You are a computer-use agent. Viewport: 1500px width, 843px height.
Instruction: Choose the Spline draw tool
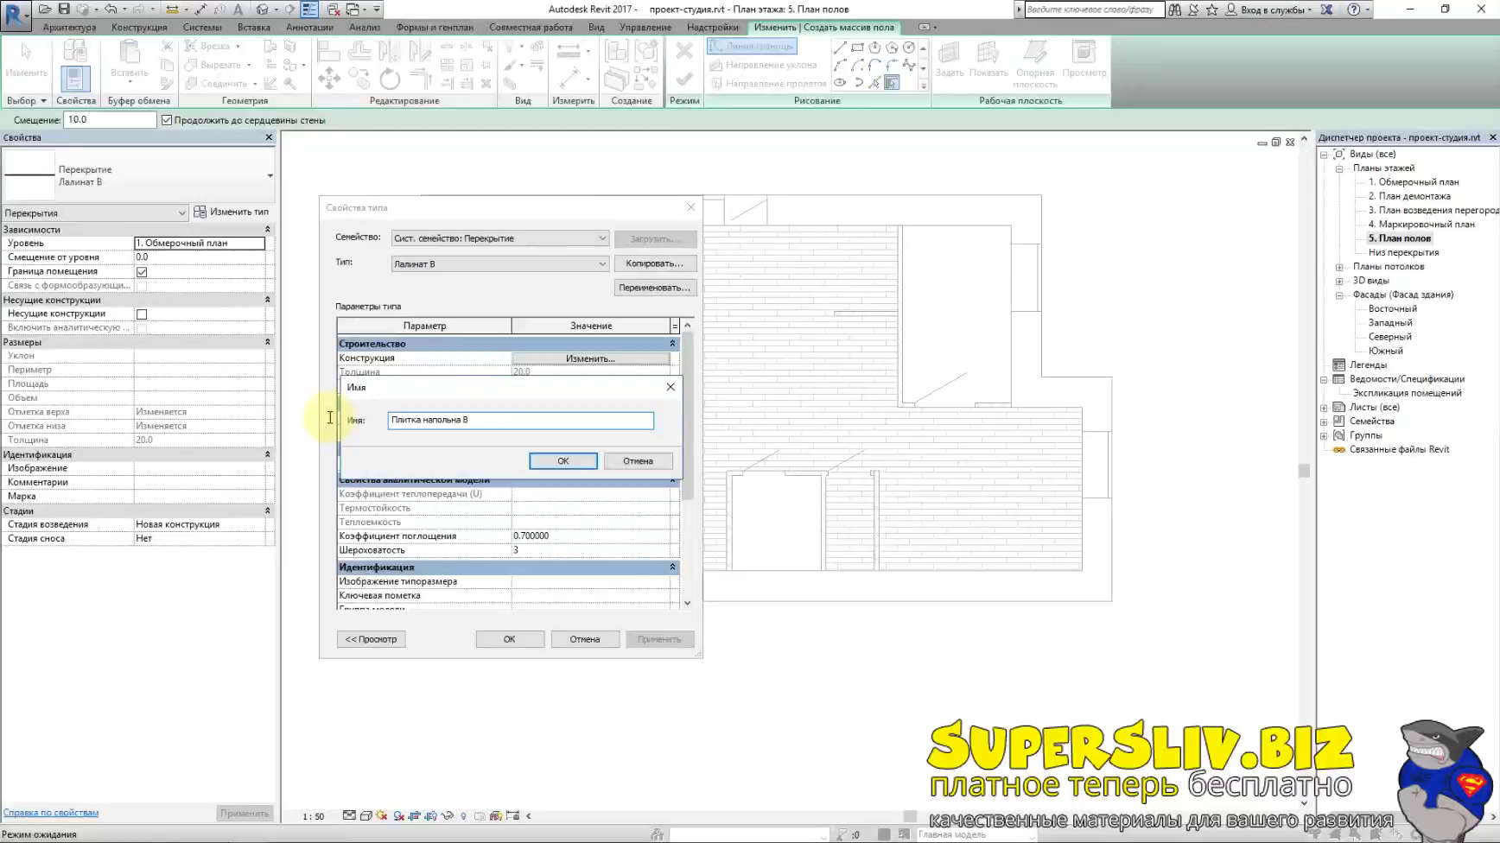pyautogui.click(x=908, y=66)
